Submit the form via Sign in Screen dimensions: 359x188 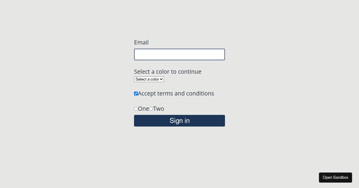coord(179,121)
